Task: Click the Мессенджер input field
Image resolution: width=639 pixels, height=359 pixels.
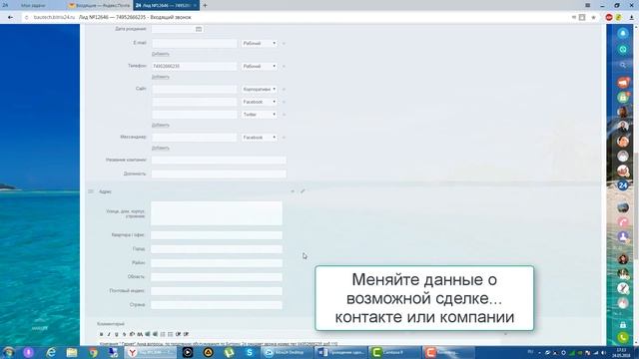Action: 194,138
